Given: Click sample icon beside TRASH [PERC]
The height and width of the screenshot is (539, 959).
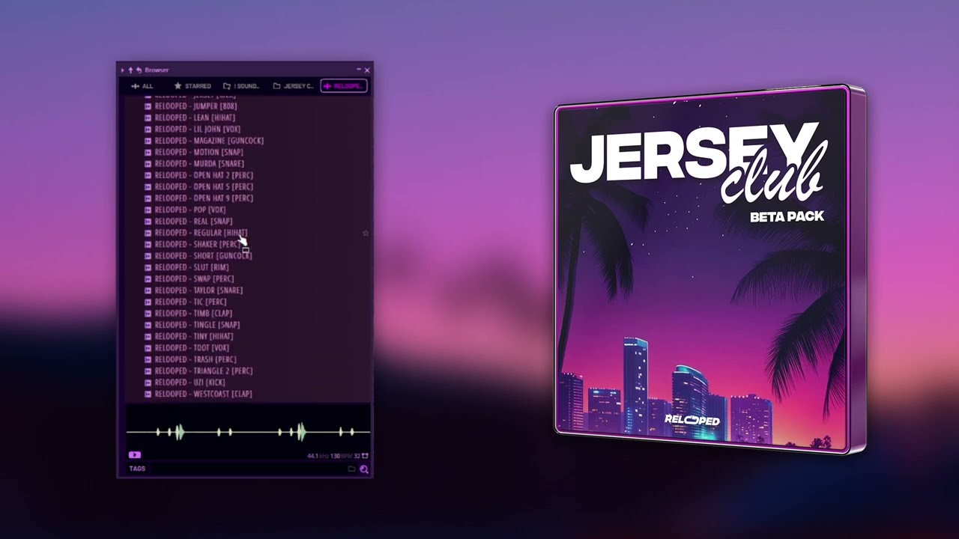Looking at the screenshot, I should tap(148, 359).
